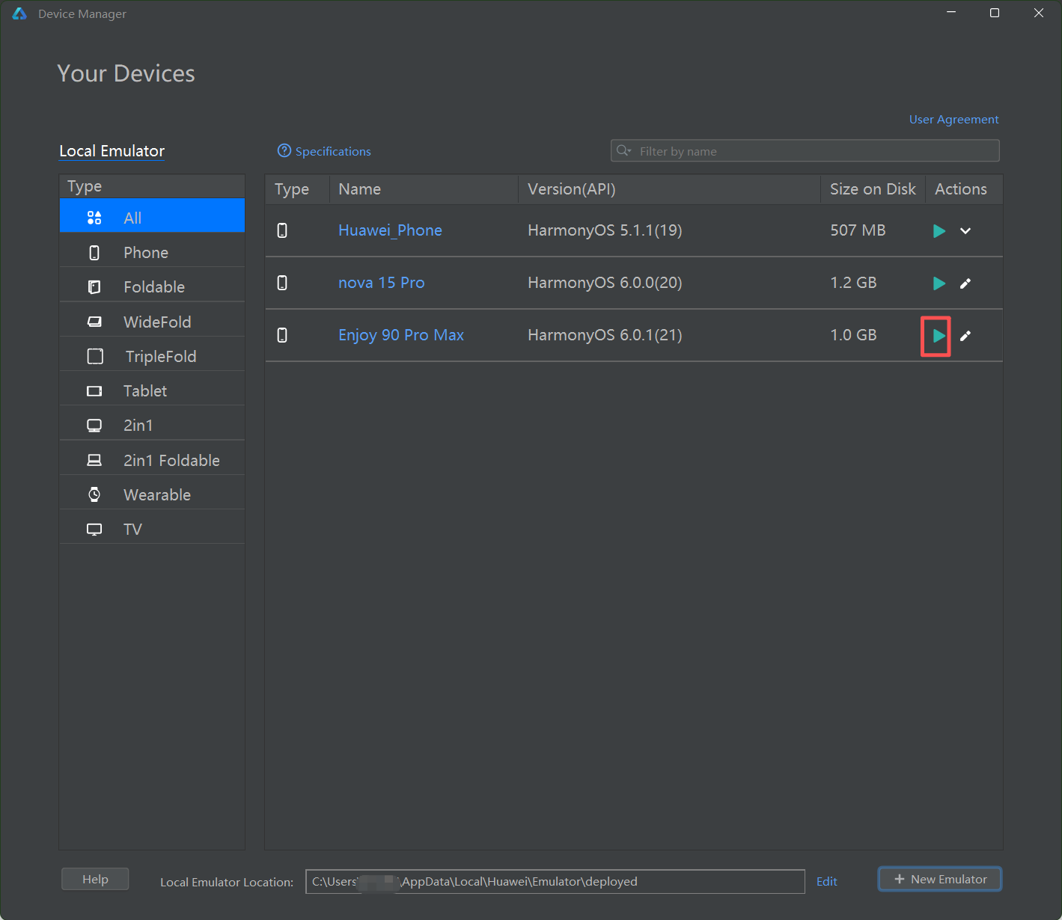This screenshot has height=920, width=1062.
Task: Expand more actions for Huawei_Phone
Action: (x=965, y=231)
